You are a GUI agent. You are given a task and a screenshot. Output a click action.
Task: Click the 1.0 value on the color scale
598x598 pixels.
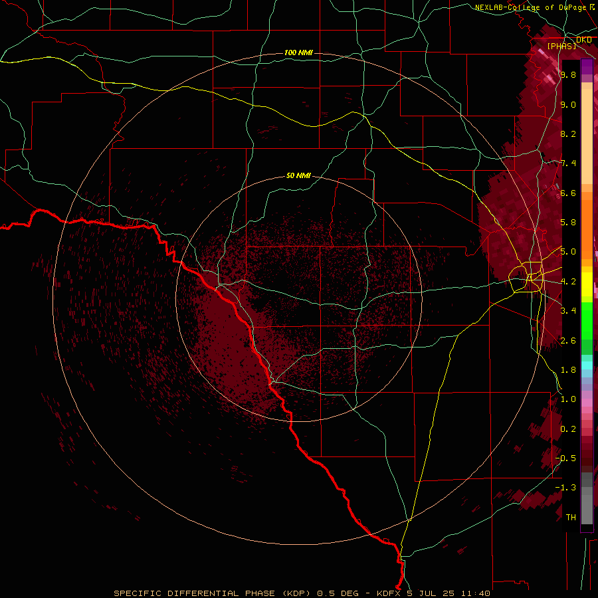point(568,399)
